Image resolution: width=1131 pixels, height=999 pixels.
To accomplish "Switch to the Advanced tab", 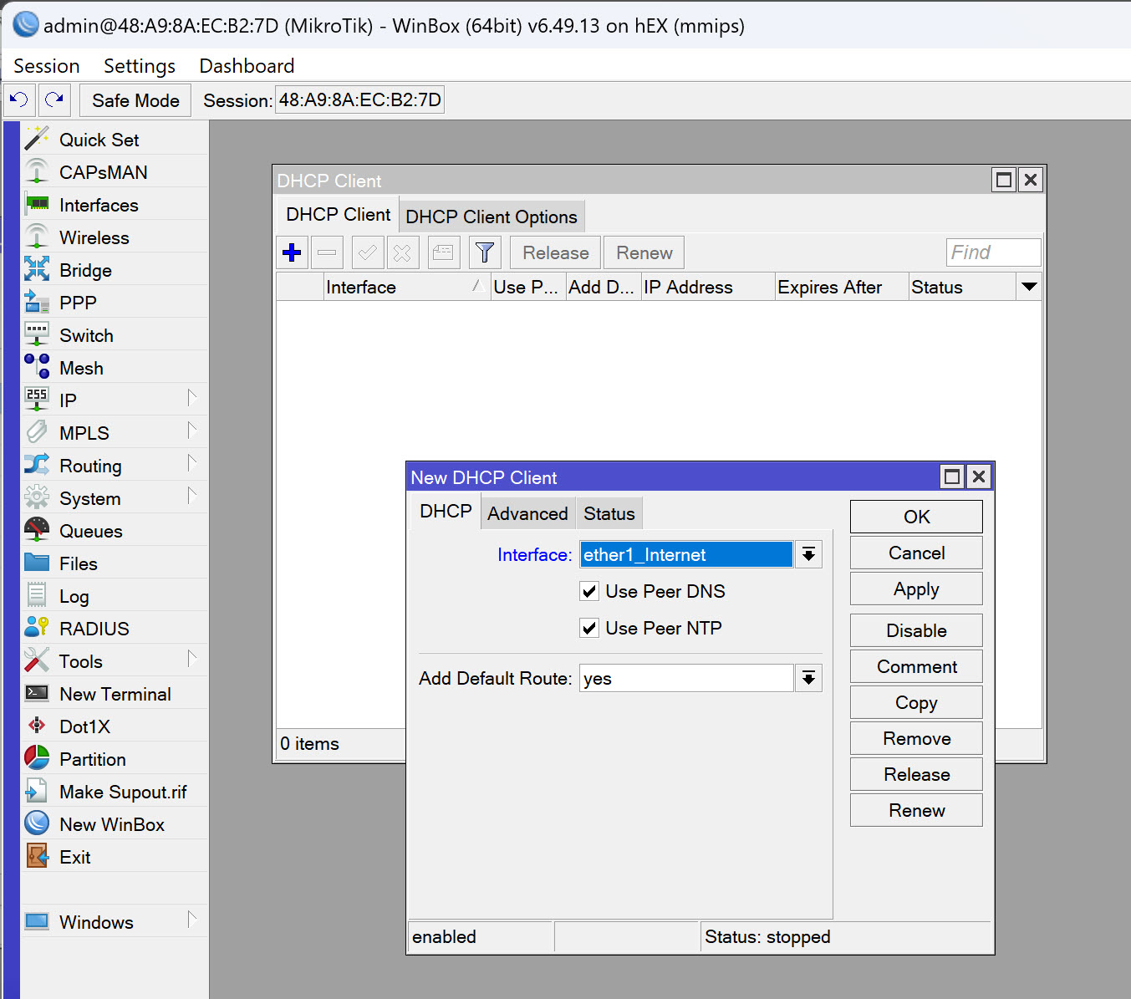I will (x=527, y=512).
